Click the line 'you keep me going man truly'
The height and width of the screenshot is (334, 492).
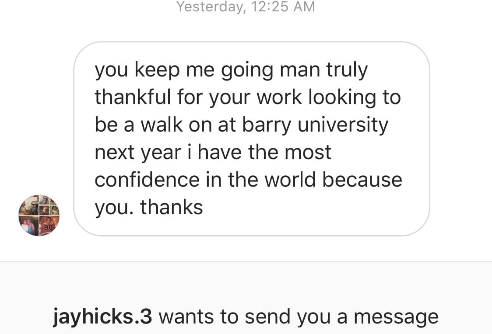(x=231, y=70)
